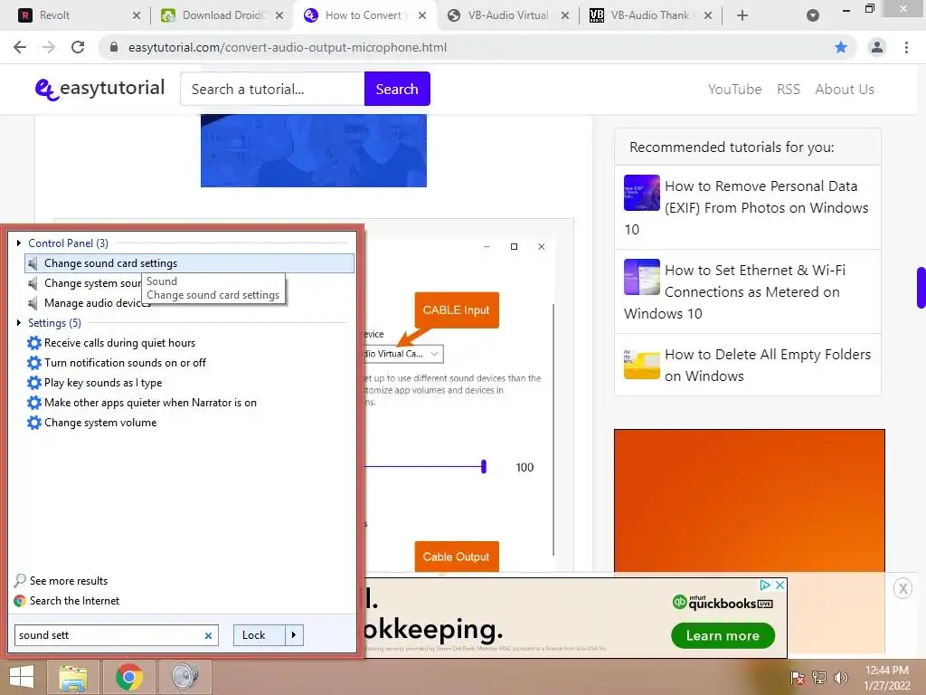The width and height of the screenshot is (926, 695).
Task: Click the purple Search button
Action: pos(397,89)
